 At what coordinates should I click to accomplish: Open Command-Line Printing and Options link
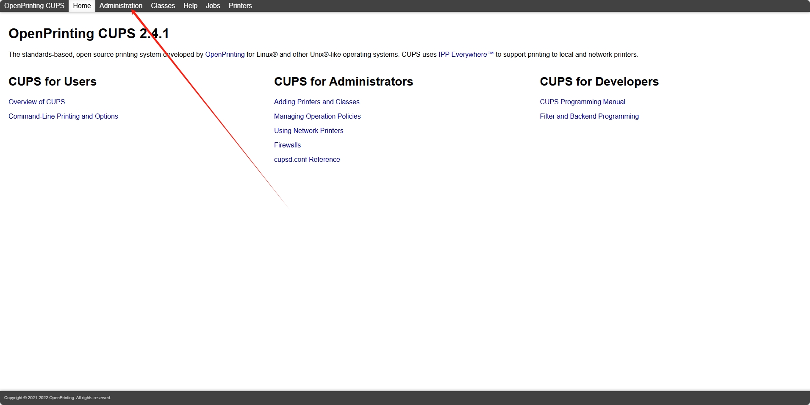click(63, 116)
